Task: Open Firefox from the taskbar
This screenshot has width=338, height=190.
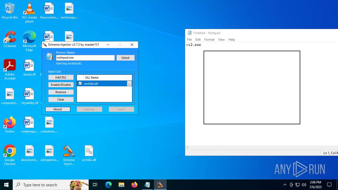Action: click(x=134, y=185)
